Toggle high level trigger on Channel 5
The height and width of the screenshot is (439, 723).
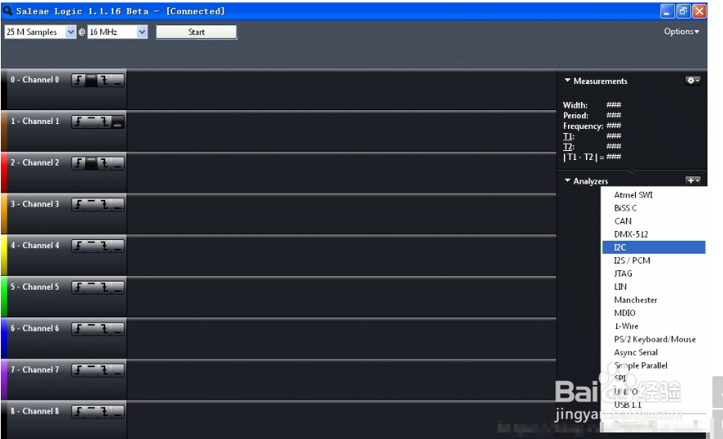[x=91, y=287]
